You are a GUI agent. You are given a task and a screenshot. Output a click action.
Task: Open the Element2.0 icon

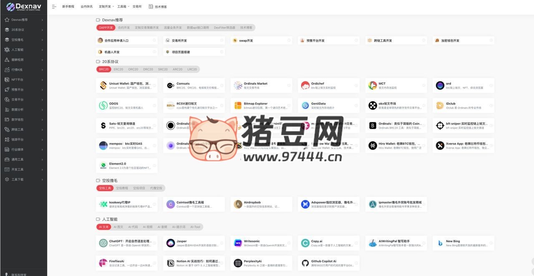(103, 166)
